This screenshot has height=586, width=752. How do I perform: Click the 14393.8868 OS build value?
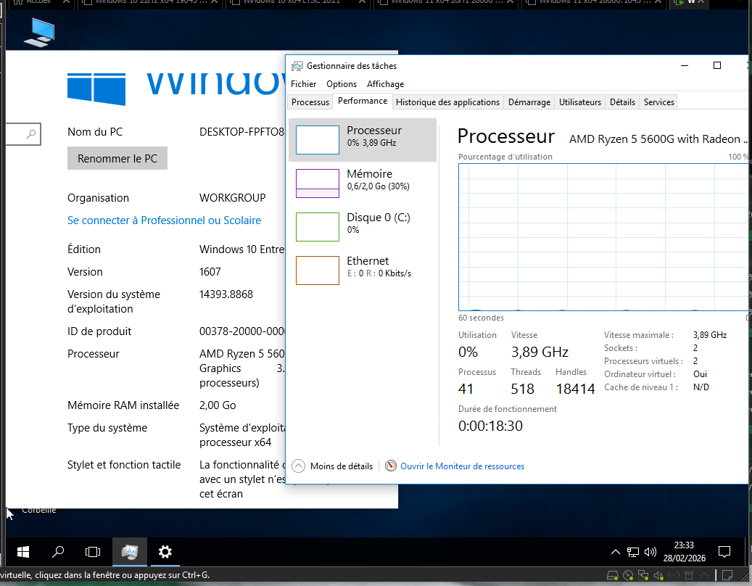[x=226, y=294]
